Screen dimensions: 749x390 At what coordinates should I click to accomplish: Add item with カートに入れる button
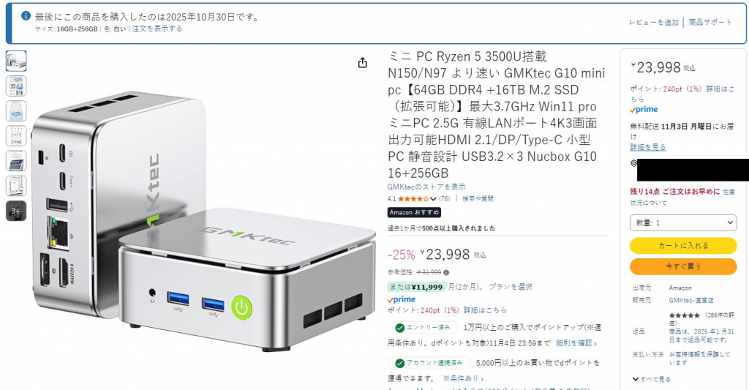(683, 246)
